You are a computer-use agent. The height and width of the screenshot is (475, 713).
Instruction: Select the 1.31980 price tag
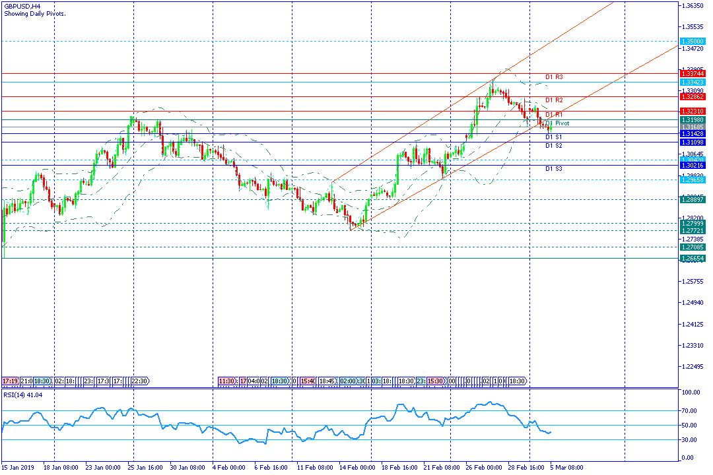click(x=693, y=120)
